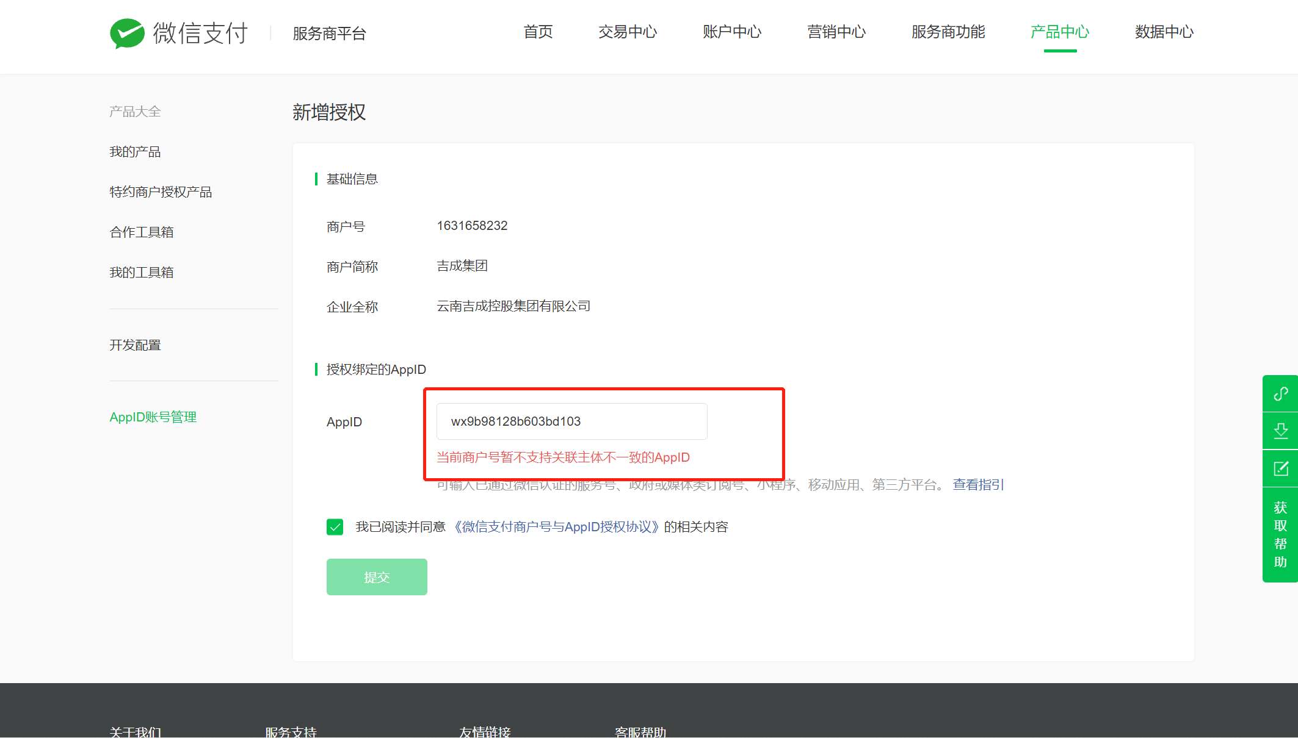Open the 交易中心 menu

(x=627, y=32)
